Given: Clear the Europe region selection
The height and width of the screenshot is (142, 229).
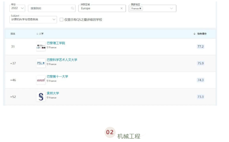Looking at the screenshot, I should (122, 8).
